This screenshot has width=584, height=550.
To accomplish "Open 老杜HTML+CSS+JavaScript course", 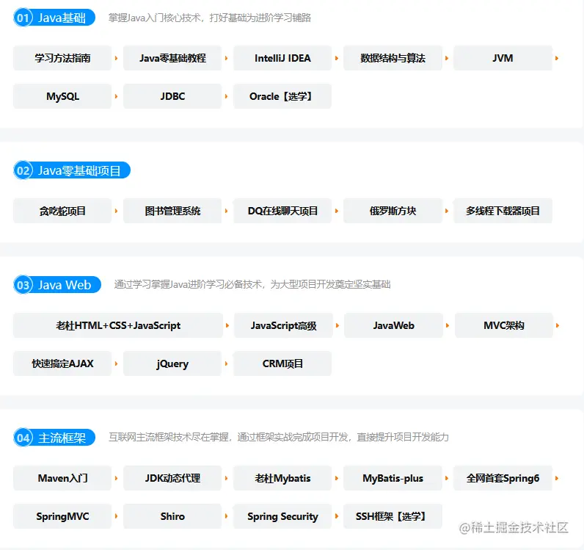I will point(118,325).
